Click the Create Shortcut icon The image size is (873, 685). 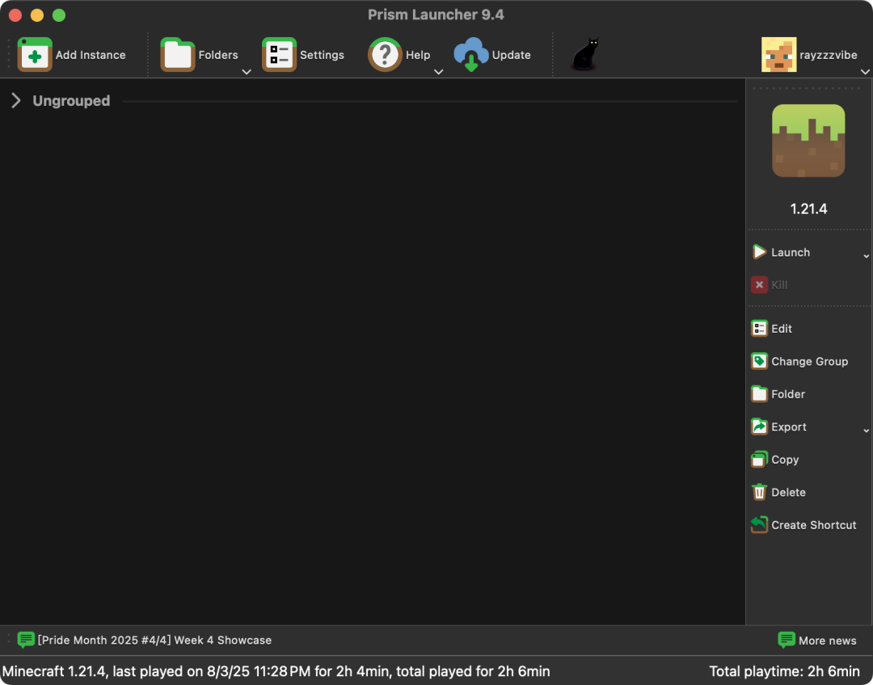click(x=759, y=525)
